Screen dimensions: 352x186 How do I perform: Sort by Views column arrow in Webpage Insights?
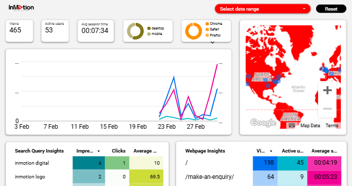coord(271,151)
